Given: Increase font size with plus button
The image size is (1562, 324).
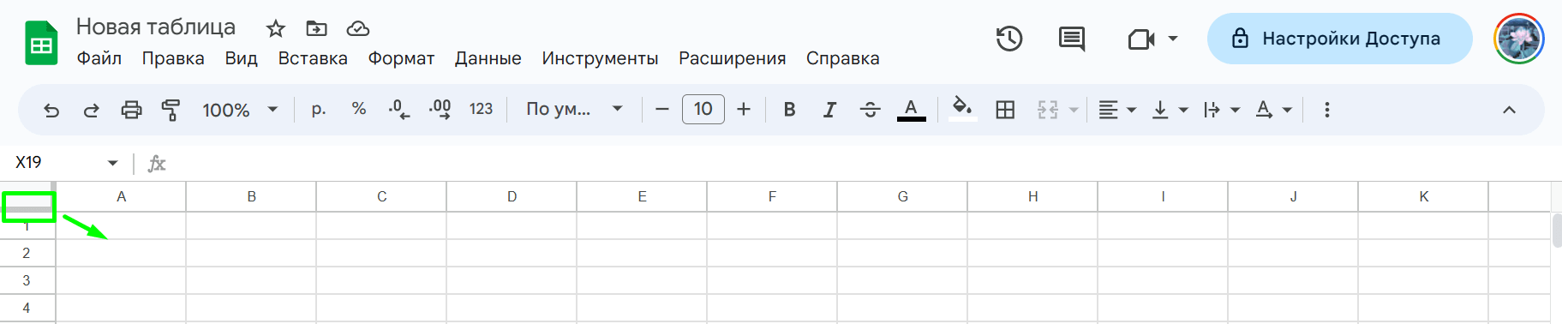Looking at the screenshot, I should pos(744,110).
